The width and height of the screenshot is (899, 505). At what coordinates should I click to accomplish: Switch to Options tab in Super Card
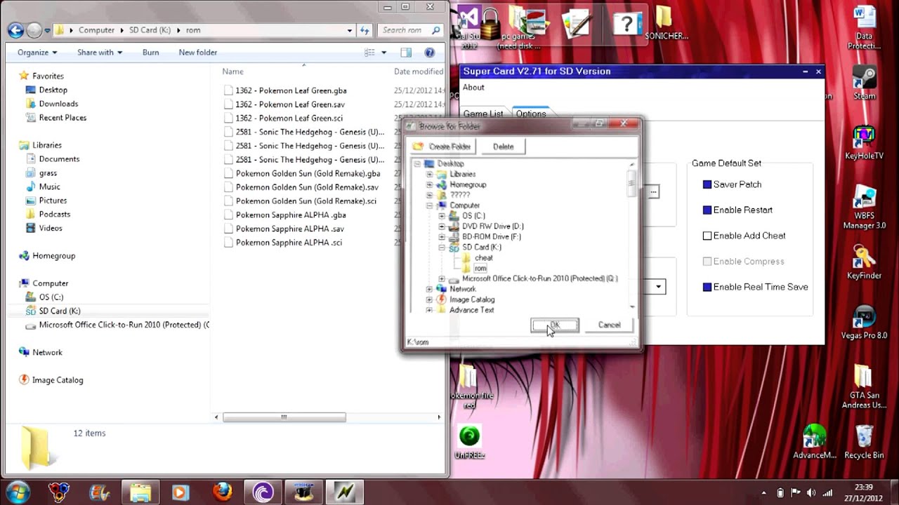click(531, 114)
